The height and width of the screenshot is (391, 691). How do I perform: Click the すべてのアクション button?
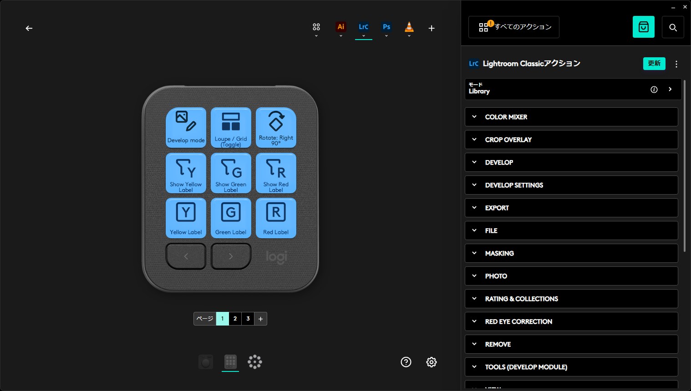514,27
